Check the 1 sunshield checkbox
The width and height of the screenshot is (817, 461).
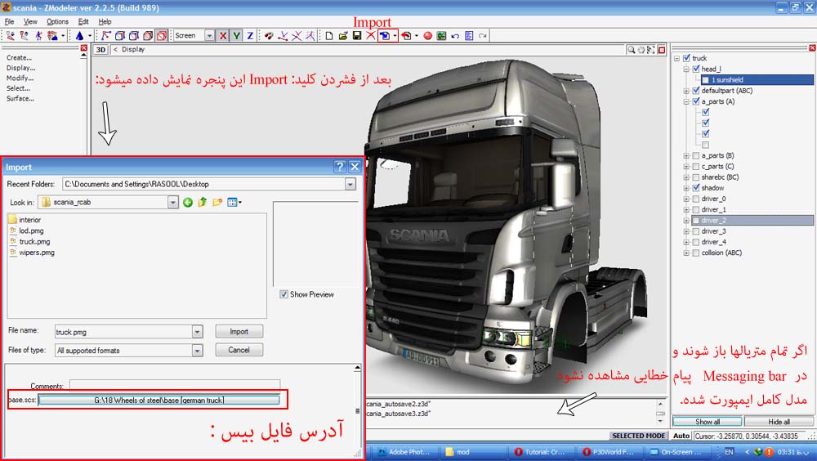pos(706,80)
